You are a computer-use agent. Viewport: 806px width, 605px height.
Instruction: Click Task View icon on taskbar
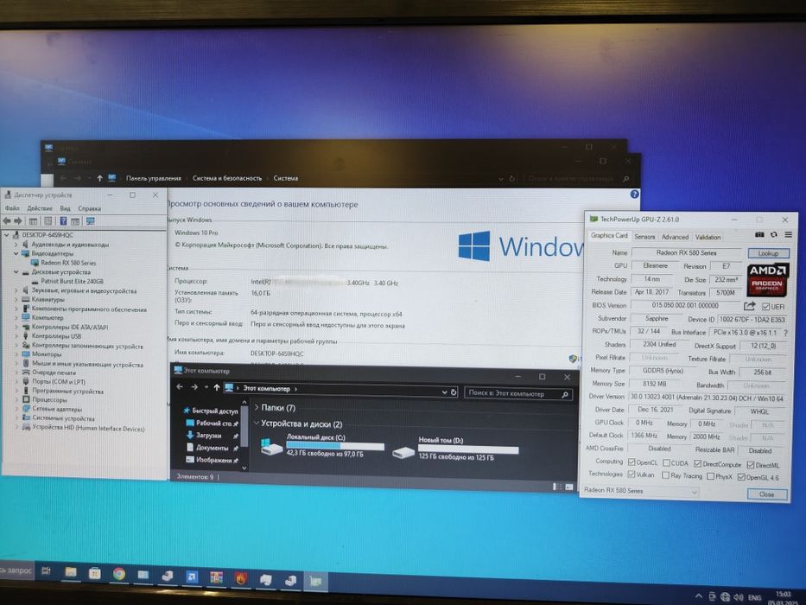[x=47, y=570]
